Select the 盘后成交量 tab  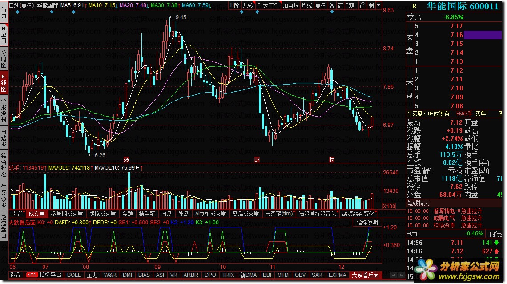point(246,214)
